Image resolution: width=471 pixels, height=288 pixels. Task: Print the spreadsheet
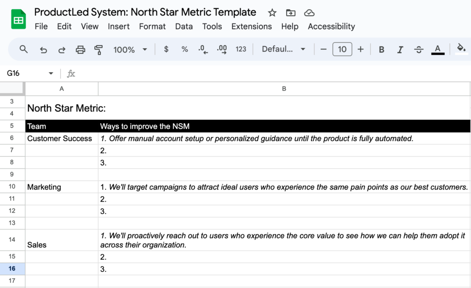coord(80,49)
